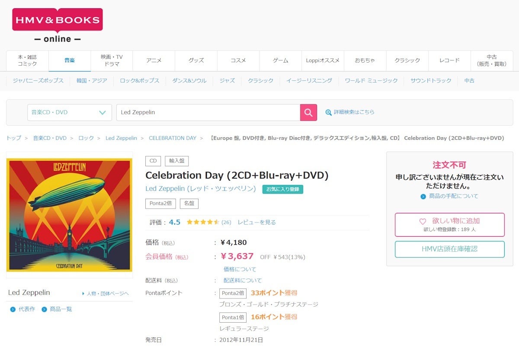Click the heart wishlist icon

click(423, 221)
